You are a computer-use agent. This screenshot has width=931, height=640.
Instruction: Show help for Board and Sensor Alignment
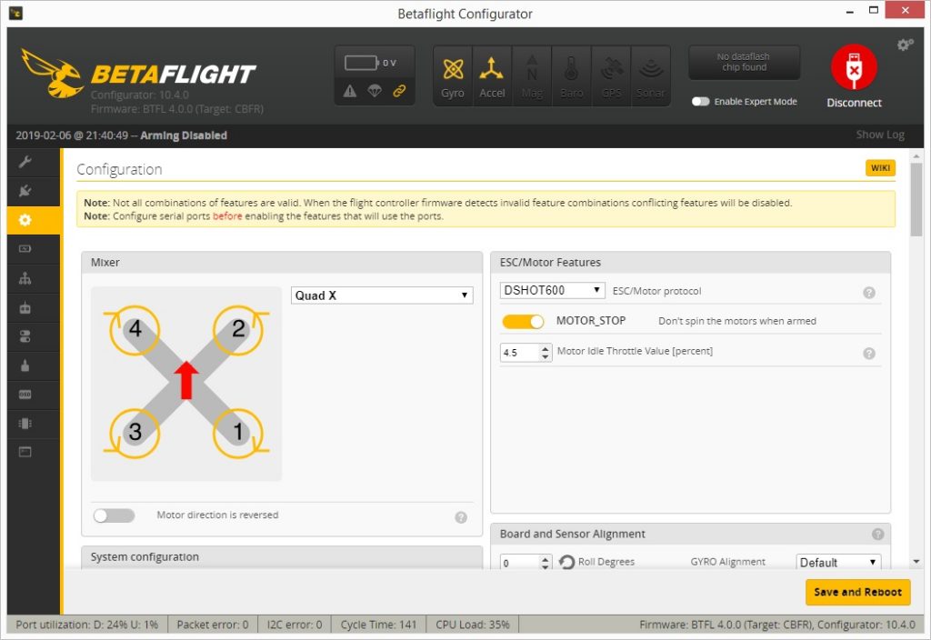(x=877, y=535)
